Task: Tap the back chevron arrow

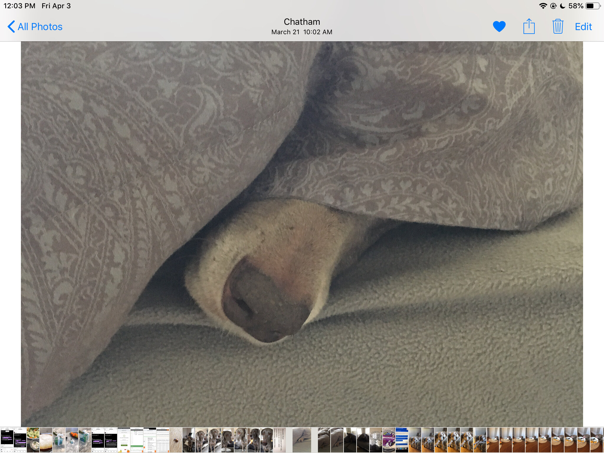Action: [x=11, y=27]
